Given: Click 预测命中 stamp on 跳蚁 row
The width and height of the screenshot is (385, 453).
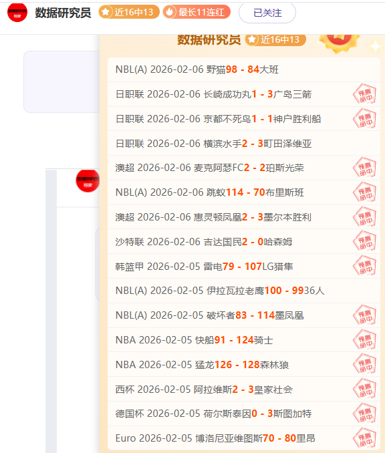Looking at the screenshot, I should tap(364, 192).
